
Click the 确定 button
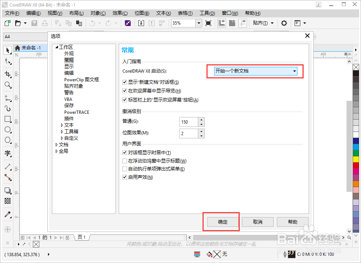[x=223, y=222]
